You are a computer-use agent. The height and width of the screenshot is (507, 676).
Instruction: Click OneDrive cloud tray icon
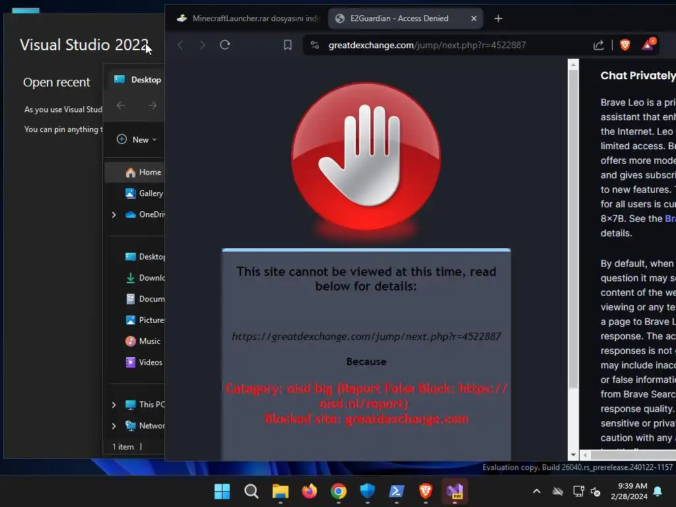[x=558, y=491]
